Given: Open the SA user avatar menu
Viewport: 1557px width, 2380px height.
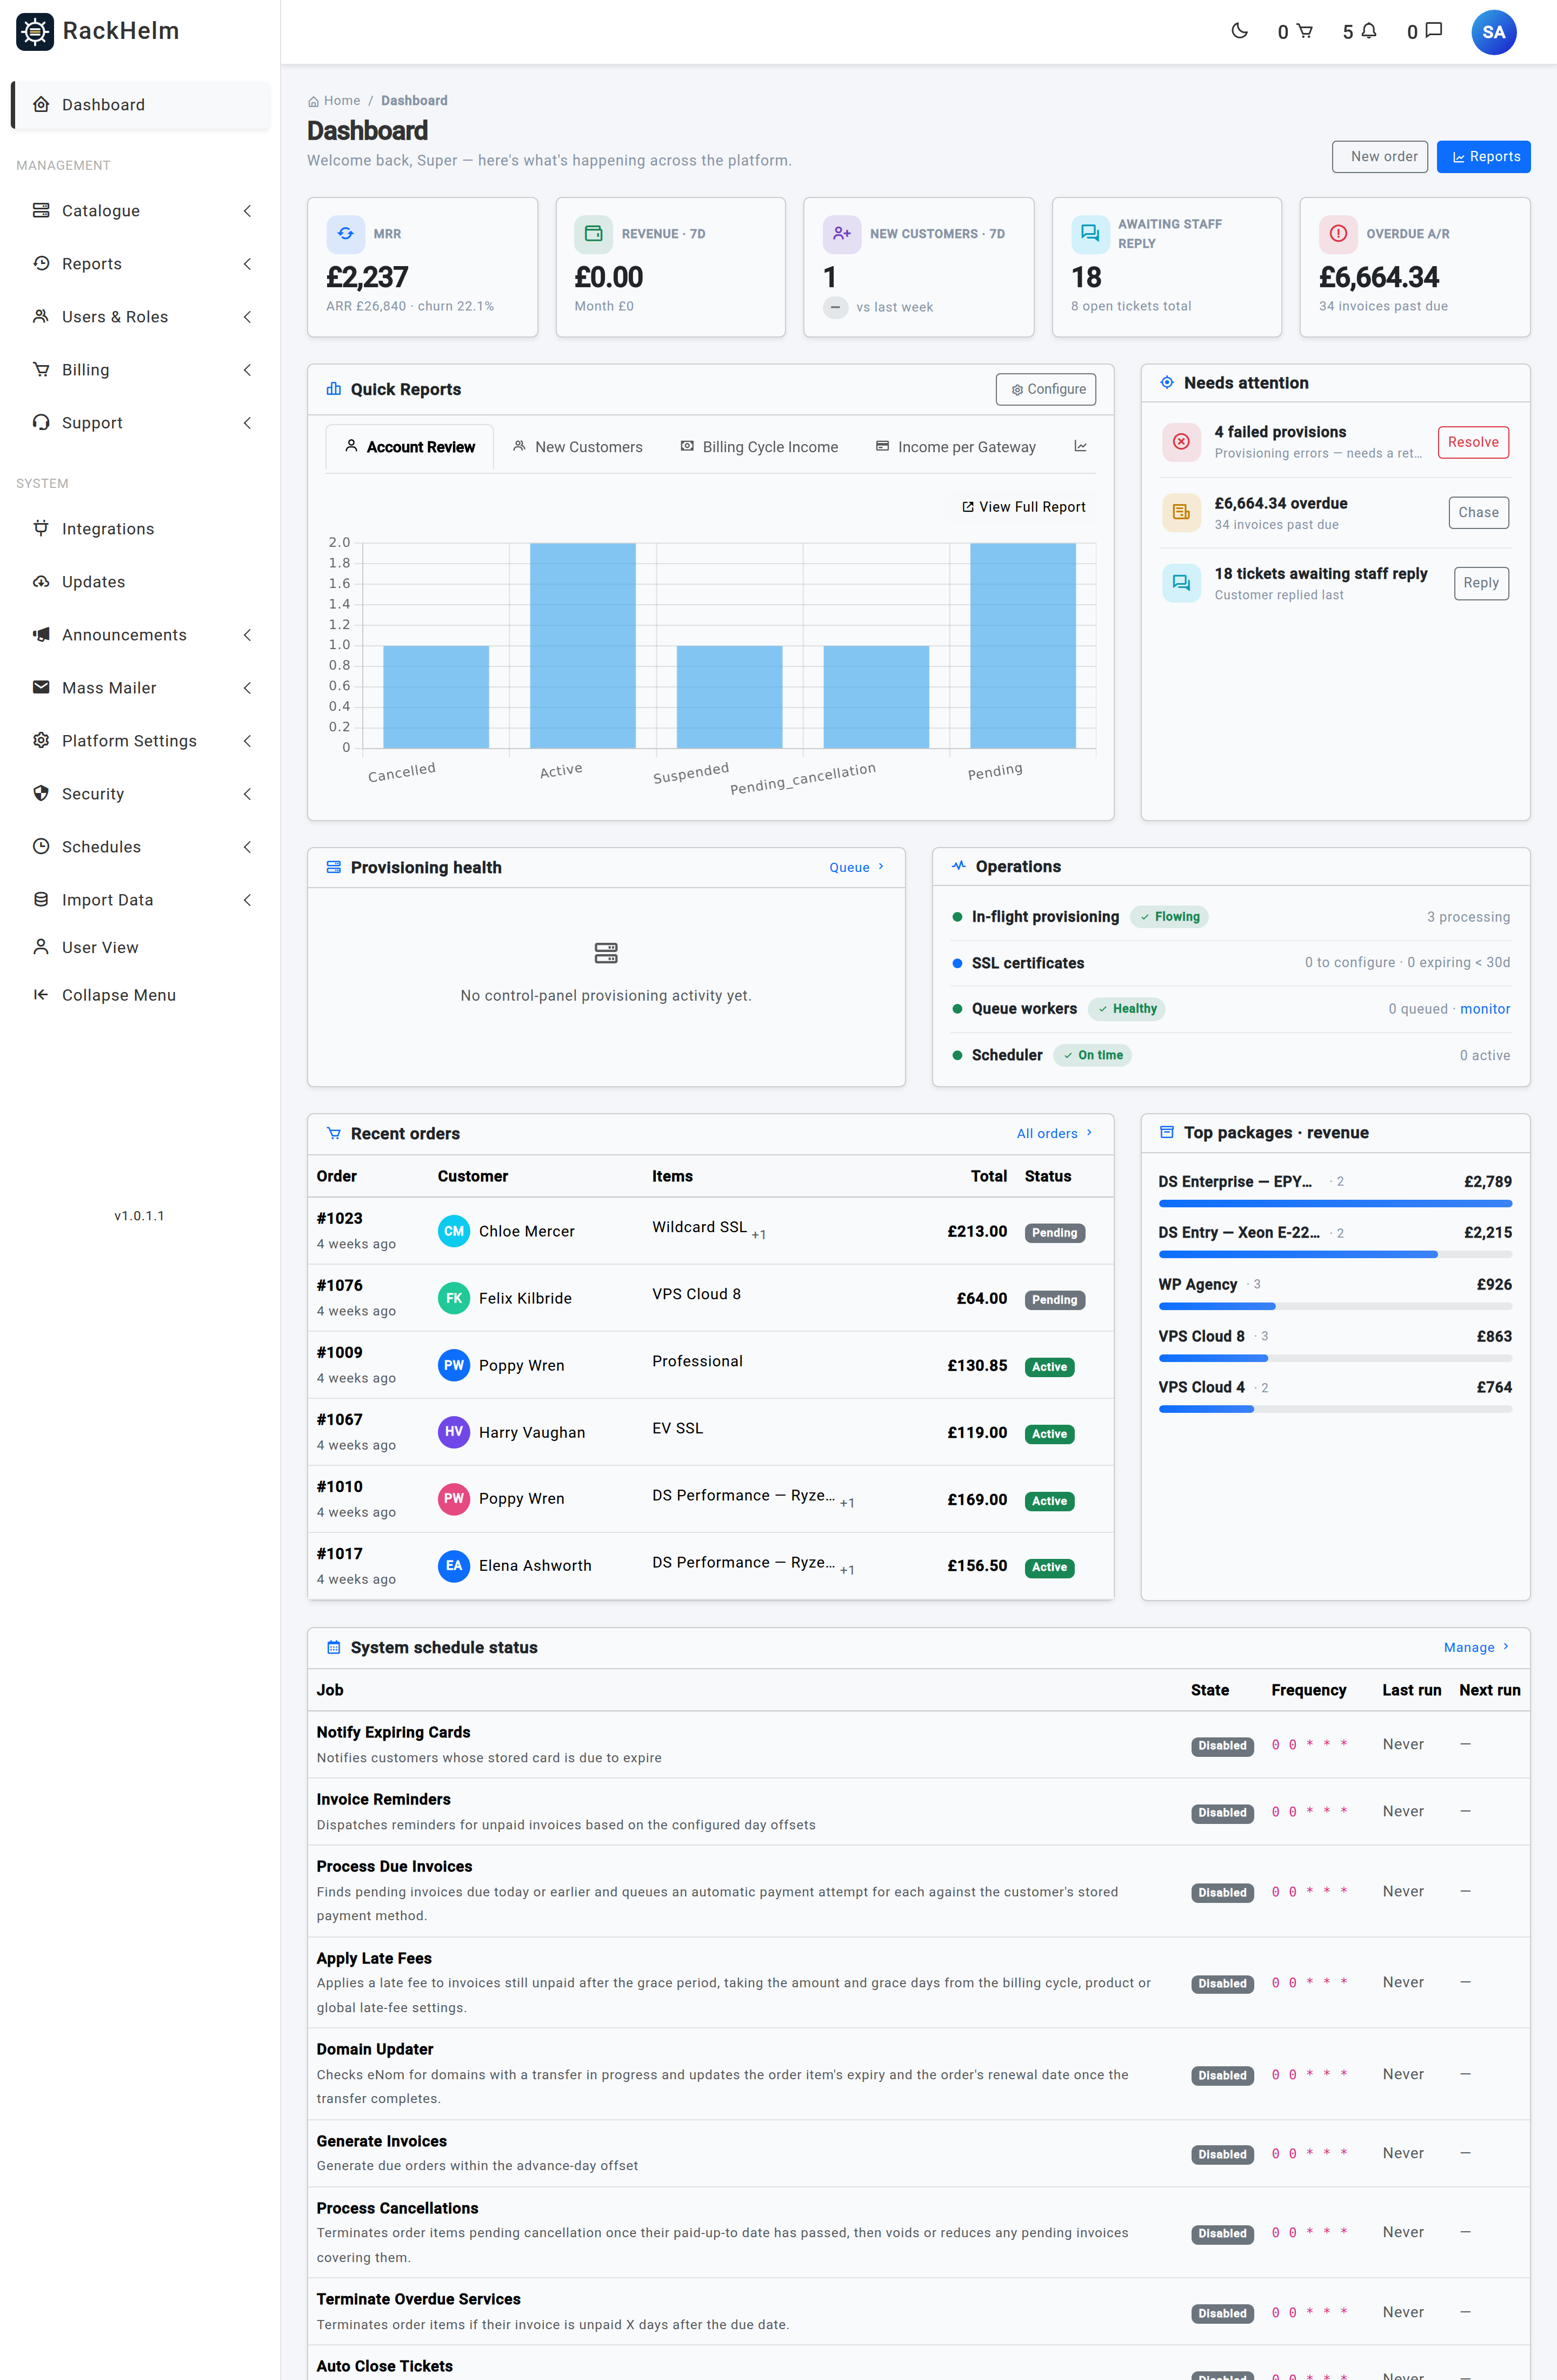Looking at the screenshot, I should tap(1493, 32).
